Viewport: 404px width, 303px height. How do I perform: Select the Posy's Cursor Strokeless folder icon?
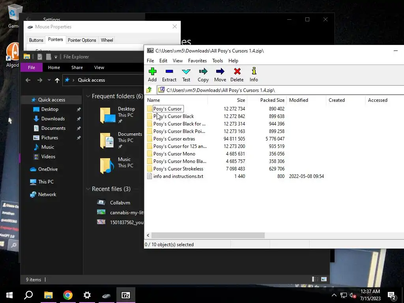click(x=150, y=169)
